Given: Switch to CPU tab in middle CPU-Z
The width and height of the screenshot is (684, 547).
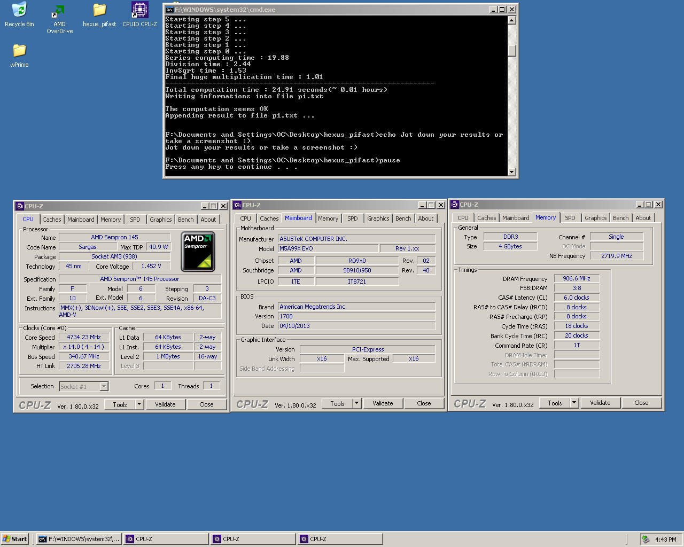Looking at the screenshot, I should pos(246,218).
